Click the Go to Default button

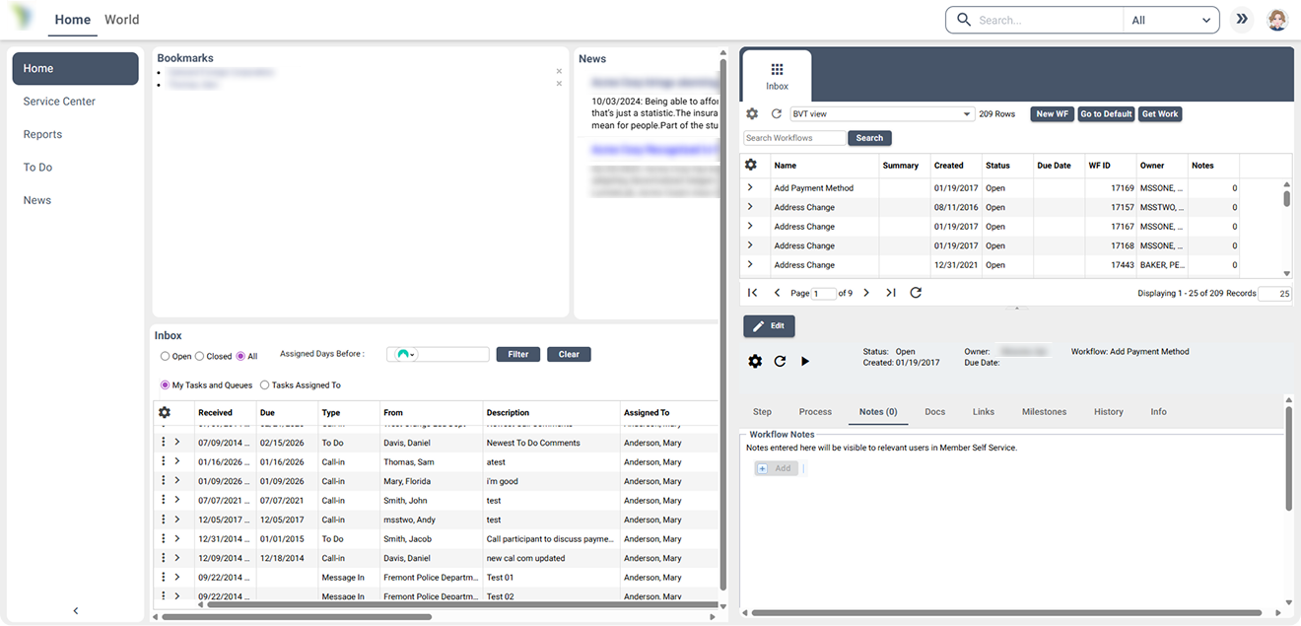point(1106,114)
